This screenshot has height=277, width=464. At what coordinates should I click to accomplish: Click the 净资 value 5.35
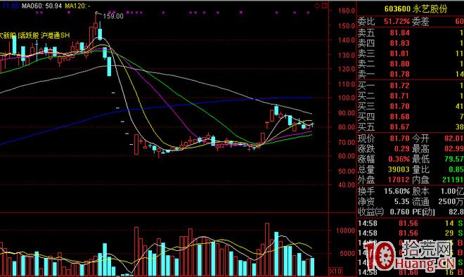tap(402, 202)
